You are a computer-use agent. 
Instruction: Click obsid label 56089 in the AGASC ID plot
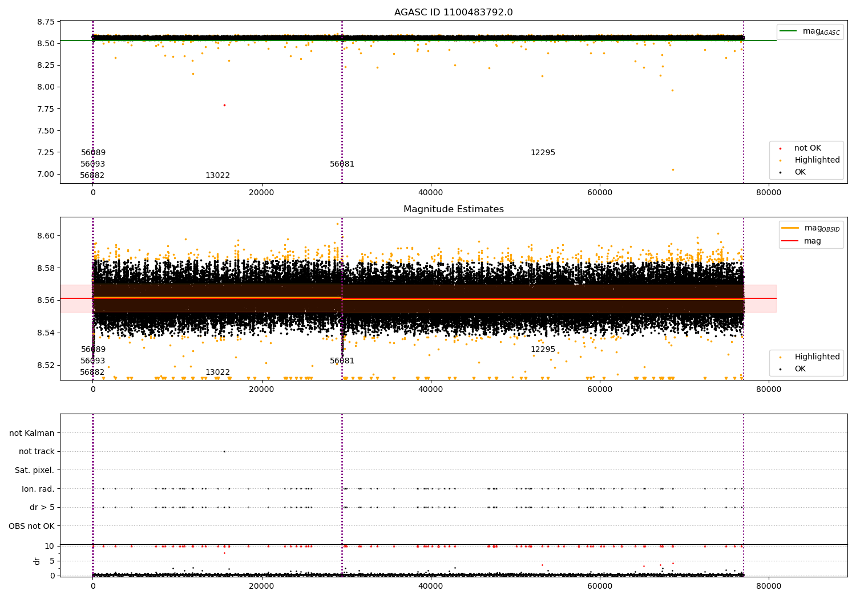tap(93, 153)
